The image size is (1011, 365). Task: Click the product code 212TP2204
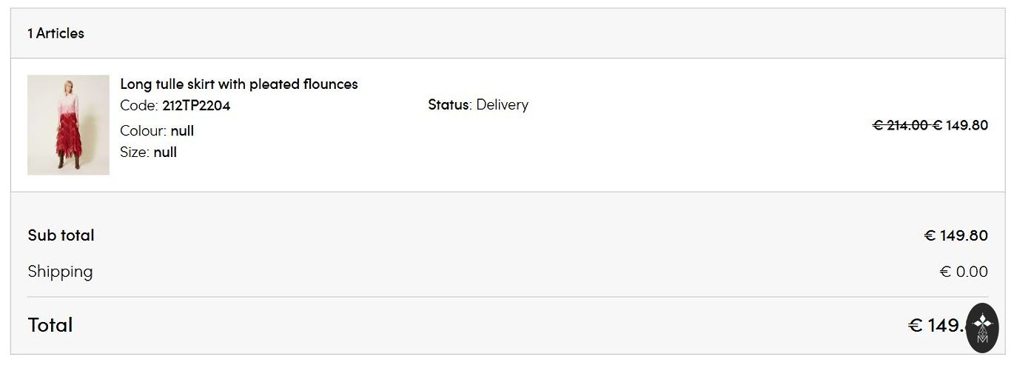tap(196, 106)
